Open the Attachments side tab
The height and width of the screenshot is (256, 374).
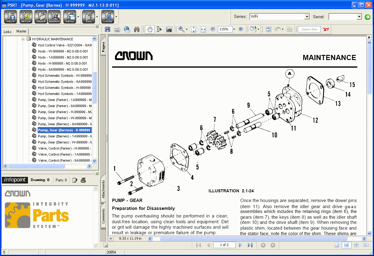103,189
